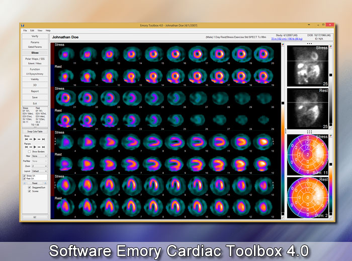Click the arrow icon right of Reset

click(45, 183)
